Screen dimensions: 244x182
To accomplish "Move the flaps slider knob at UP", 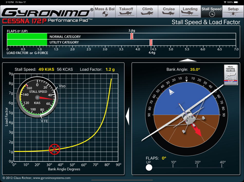I will pyautogui.click(x=149, y=167).
